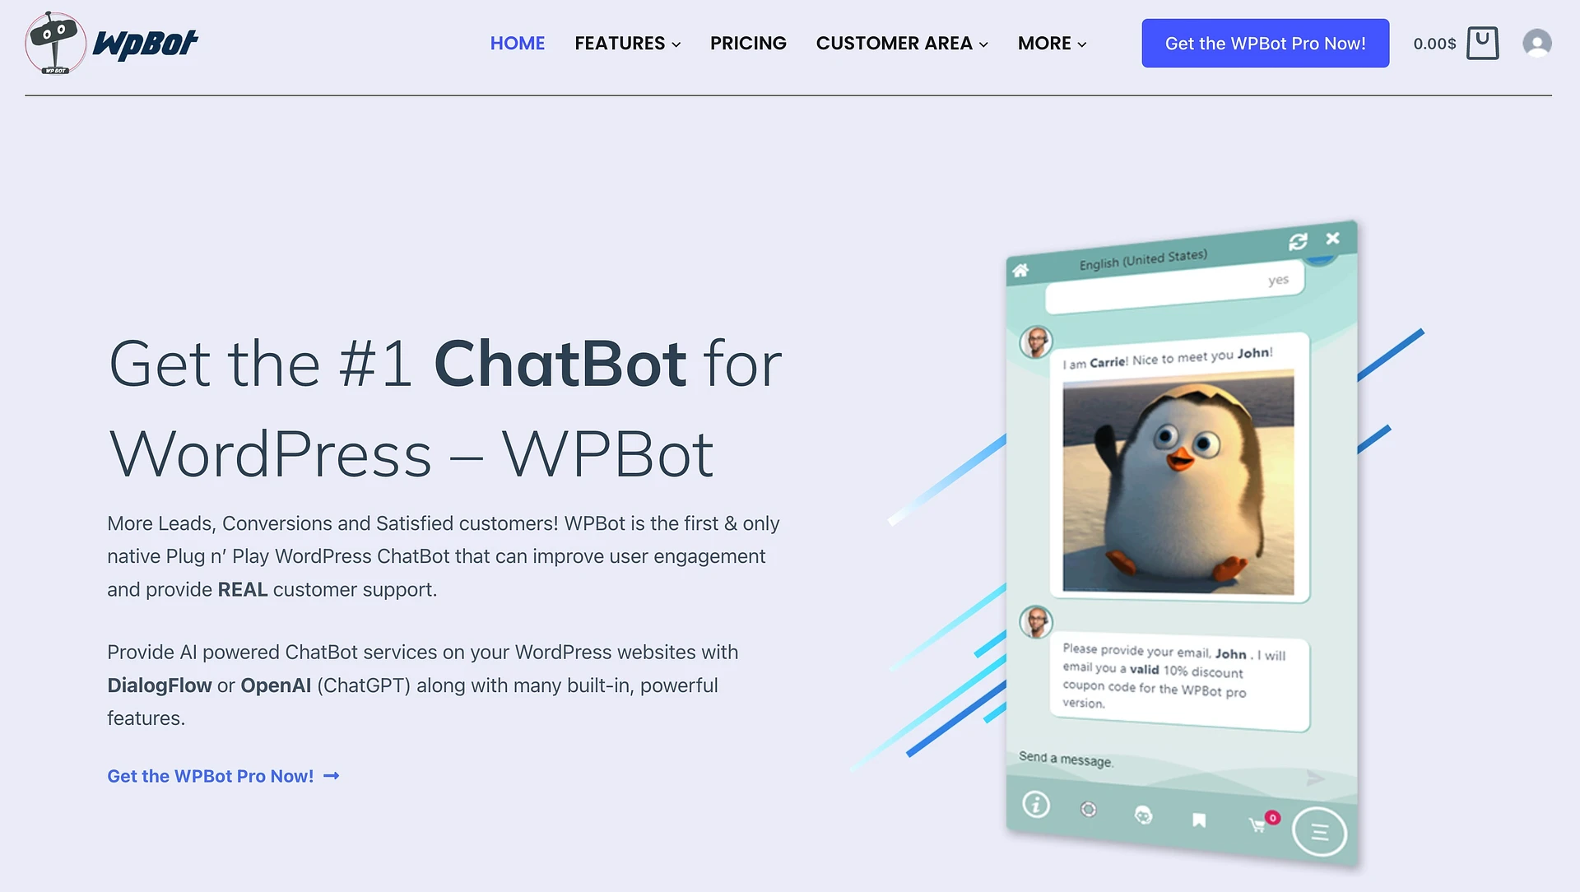
Task: Click the bookmark icon in chat toolbar
Action: point(1199,815)
